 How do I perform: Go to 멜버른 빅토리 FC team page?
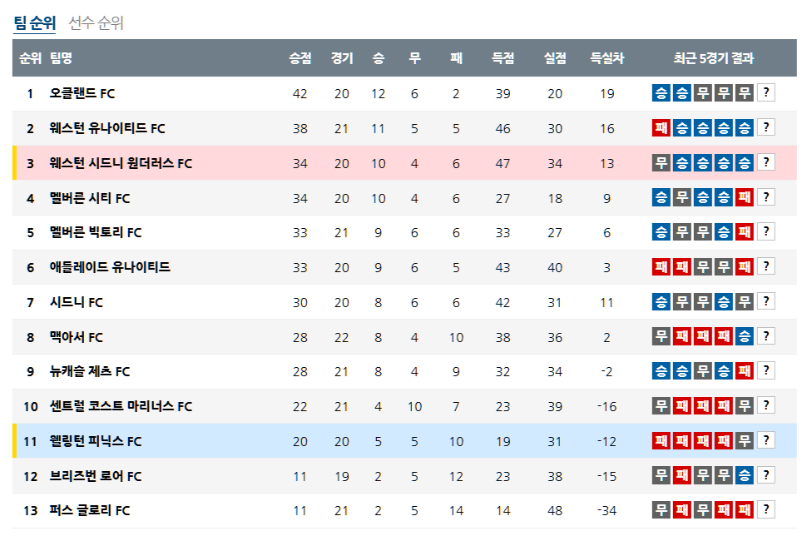(96, 232)
